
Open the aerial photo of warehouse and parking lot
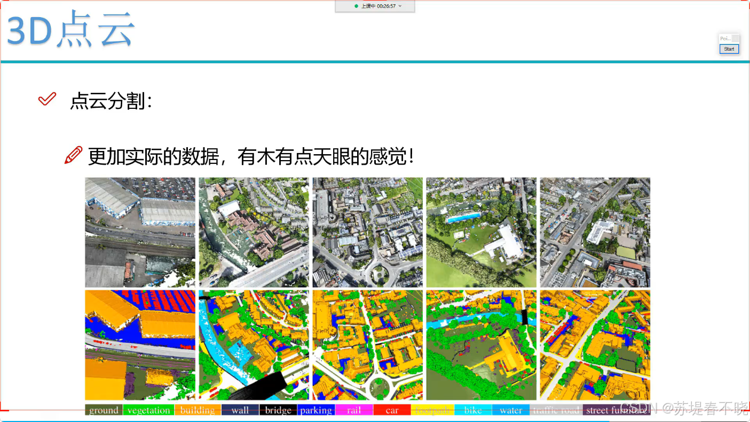(x=140, y=233)
